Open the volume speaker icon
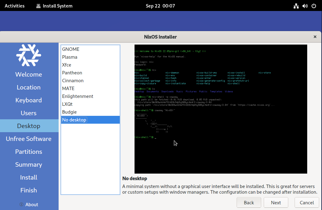 [305, 6]
